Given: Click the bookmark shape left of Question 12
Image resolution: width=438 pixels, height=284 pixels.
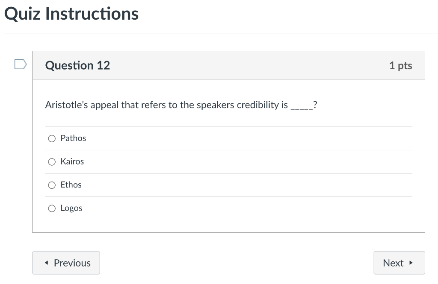Looking at the screenshot, I should [x=19, y=63].
